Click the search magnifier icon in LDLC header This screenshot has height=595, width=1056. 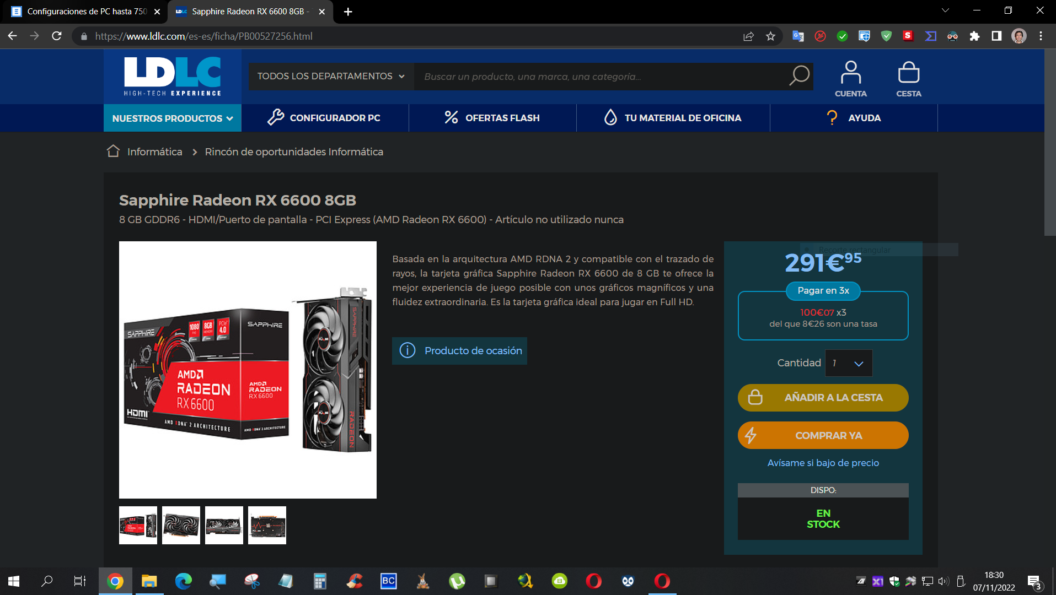(798, 76)
